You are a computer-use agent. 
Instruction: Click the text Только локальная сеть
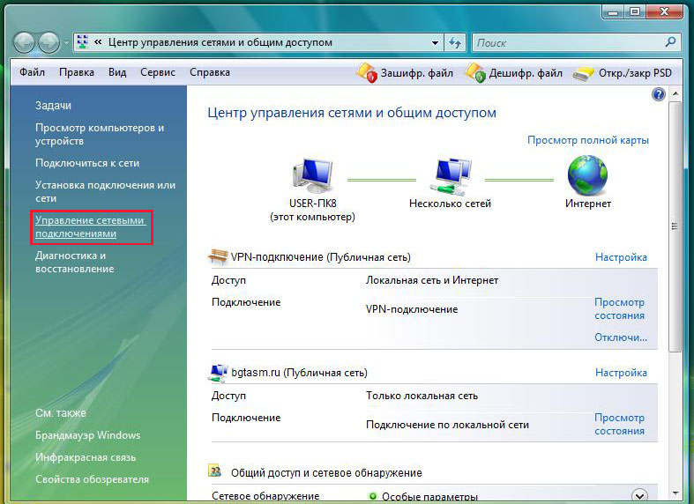point(422,396)
